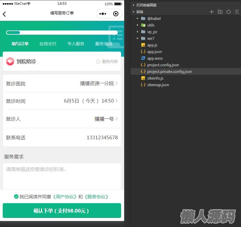Click the app.wxss stylesheet icon

[x=143, y=58]
